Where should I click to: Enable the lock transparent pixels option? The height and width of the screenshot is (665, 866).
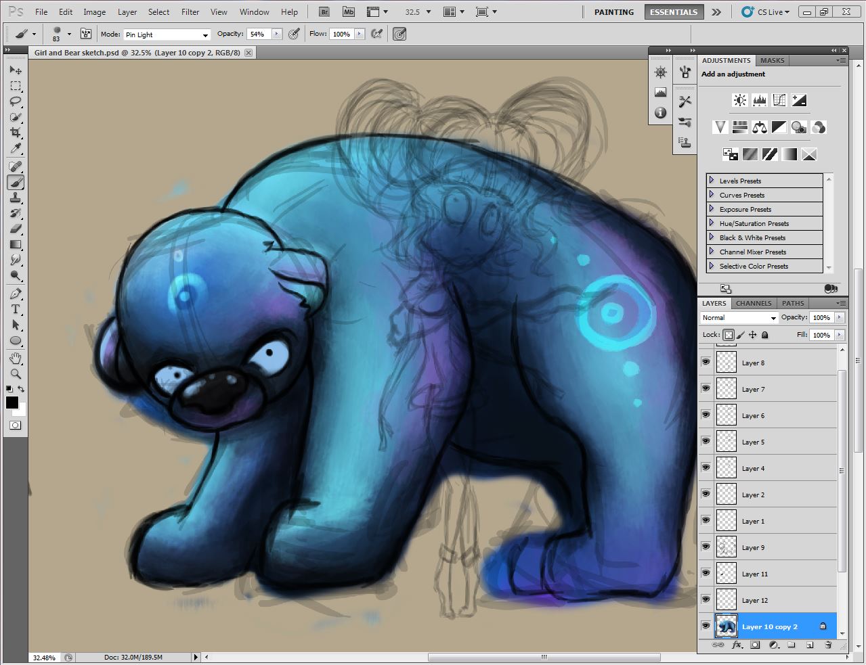pyautogui.click(x=729, y=335)
